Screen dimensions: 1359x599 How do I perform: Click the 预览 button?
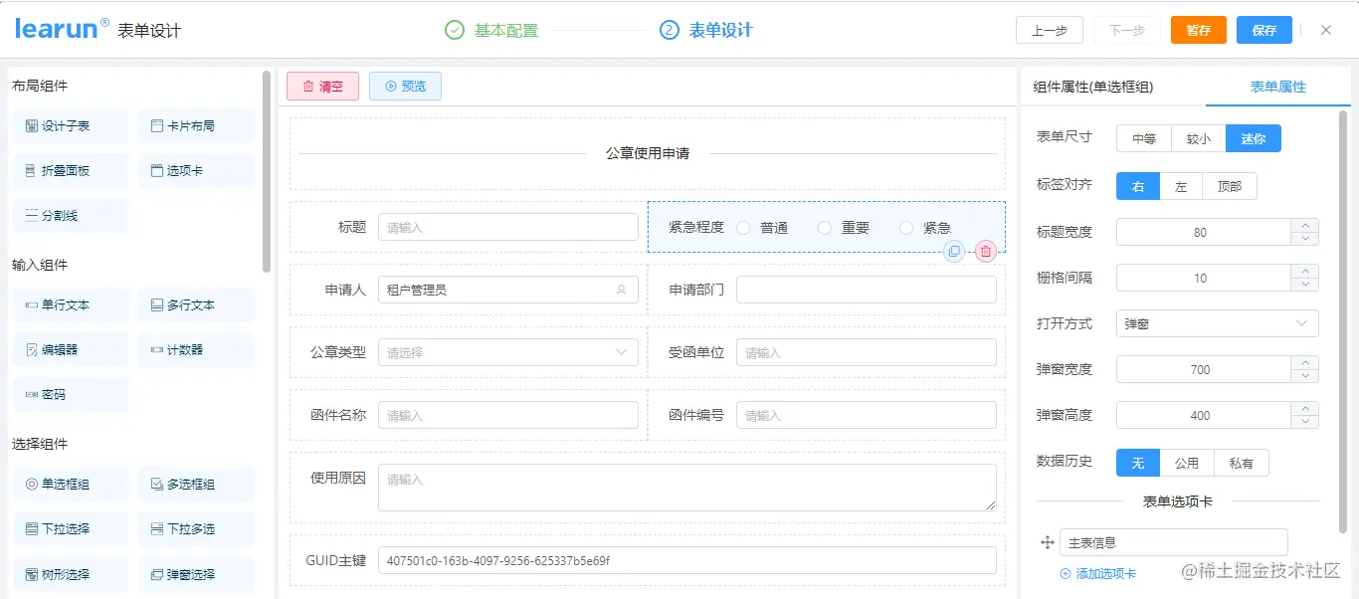(405, 87)
